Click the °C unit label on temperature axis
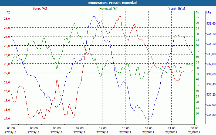Image resolution: width=216 pixels, height=135 pixels. coord(8,12)
